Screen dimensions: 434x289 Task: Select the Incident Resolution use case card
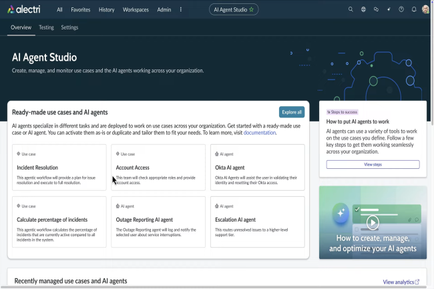(59, 168)
